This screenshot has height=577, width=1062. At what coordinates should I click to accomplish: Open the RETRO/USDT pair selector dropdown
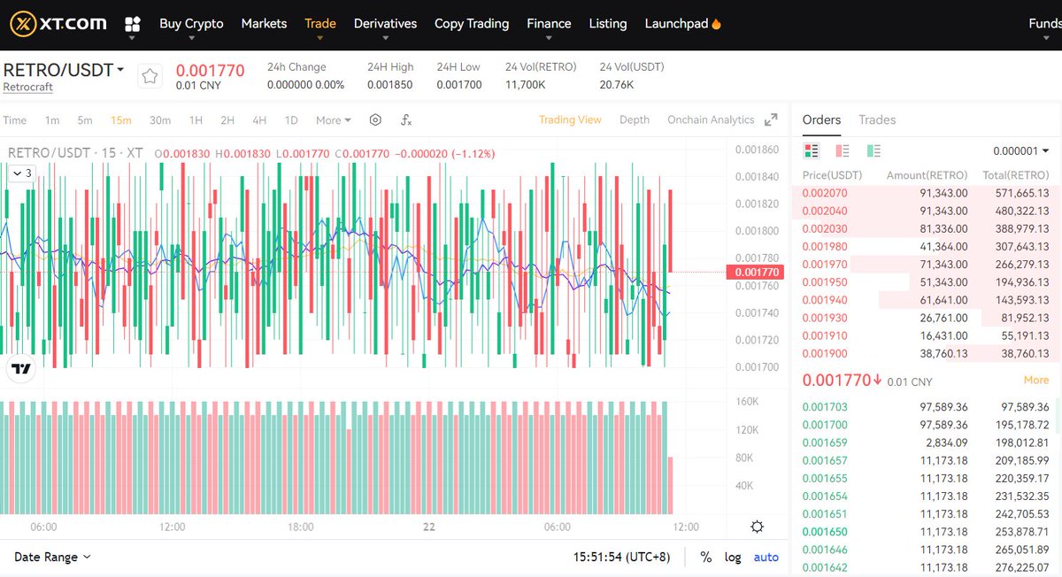click(x=64, y=70)
